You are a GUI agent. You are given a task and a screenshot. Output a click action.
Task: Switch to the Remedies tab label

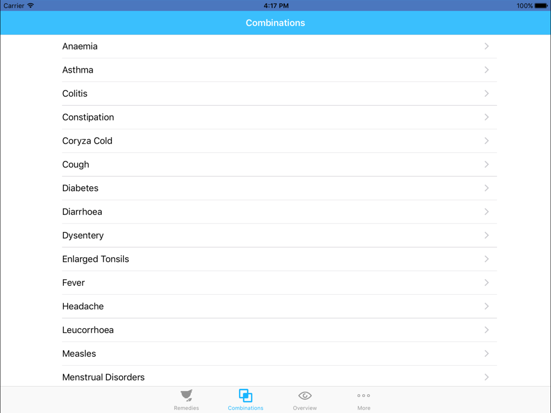(x=186, y=407)
